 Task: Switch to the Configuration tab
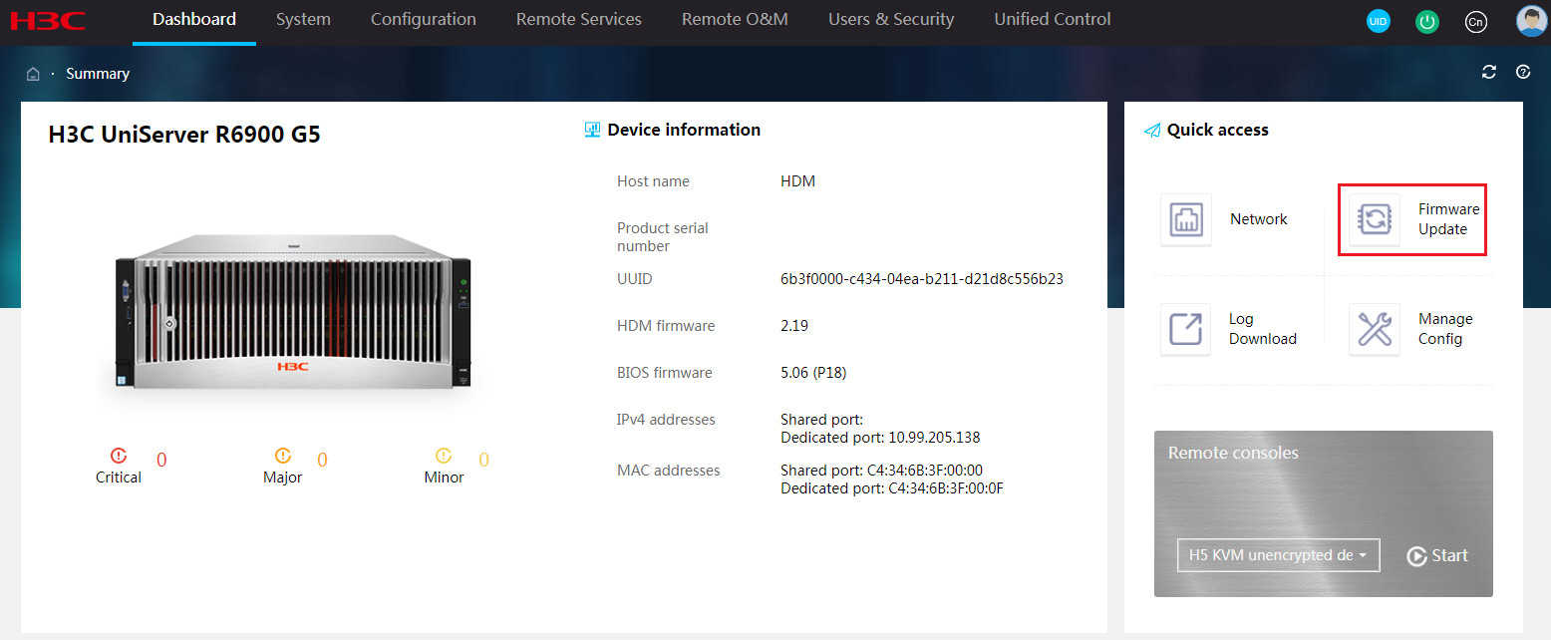(x=424, y=20)
